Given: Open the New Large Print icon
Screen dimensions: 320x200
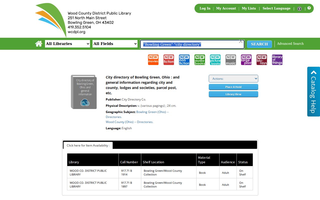Looking at the screenshot, I should (246, 60).
